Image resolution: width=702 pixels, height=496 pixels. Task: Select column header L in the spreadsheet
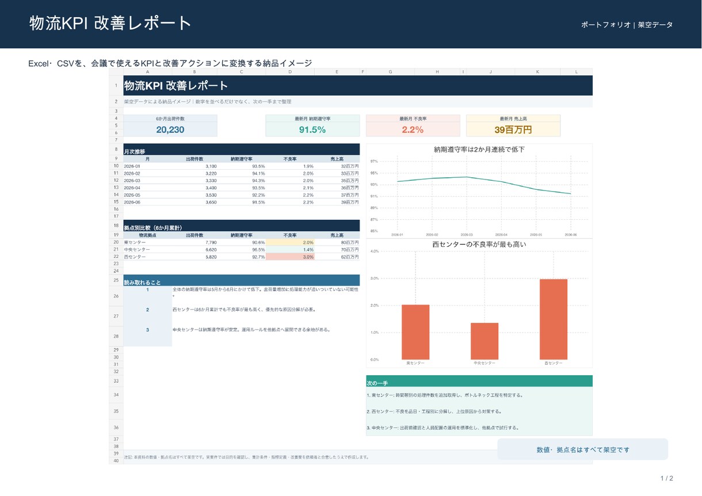[x=577, y=72]
